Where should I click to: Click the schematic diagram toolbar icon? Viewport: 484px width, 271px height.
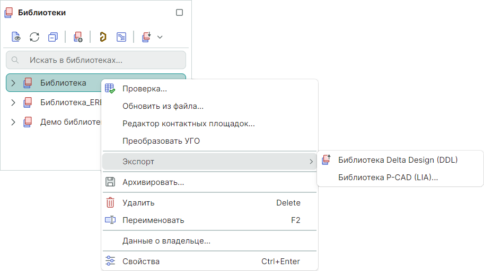(x=122, y=37)
